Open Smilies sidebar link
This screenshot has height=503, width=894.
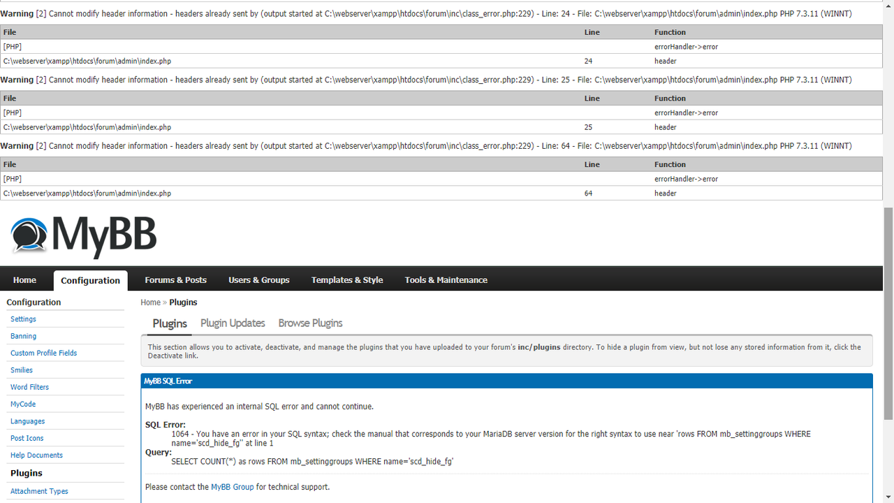point(22,370)
